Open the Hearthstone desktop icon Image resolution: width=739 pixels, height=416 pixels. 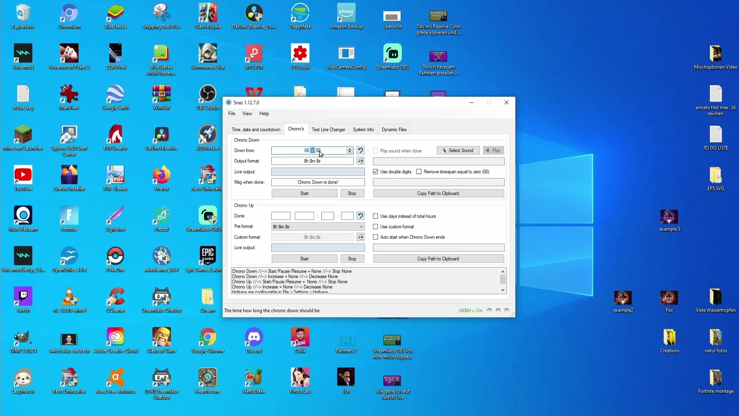(207, 381)
